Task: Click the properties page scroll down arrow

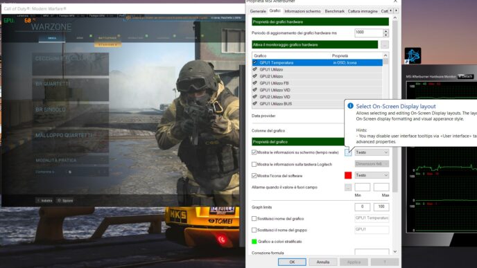Action: (x=395, y=251)
